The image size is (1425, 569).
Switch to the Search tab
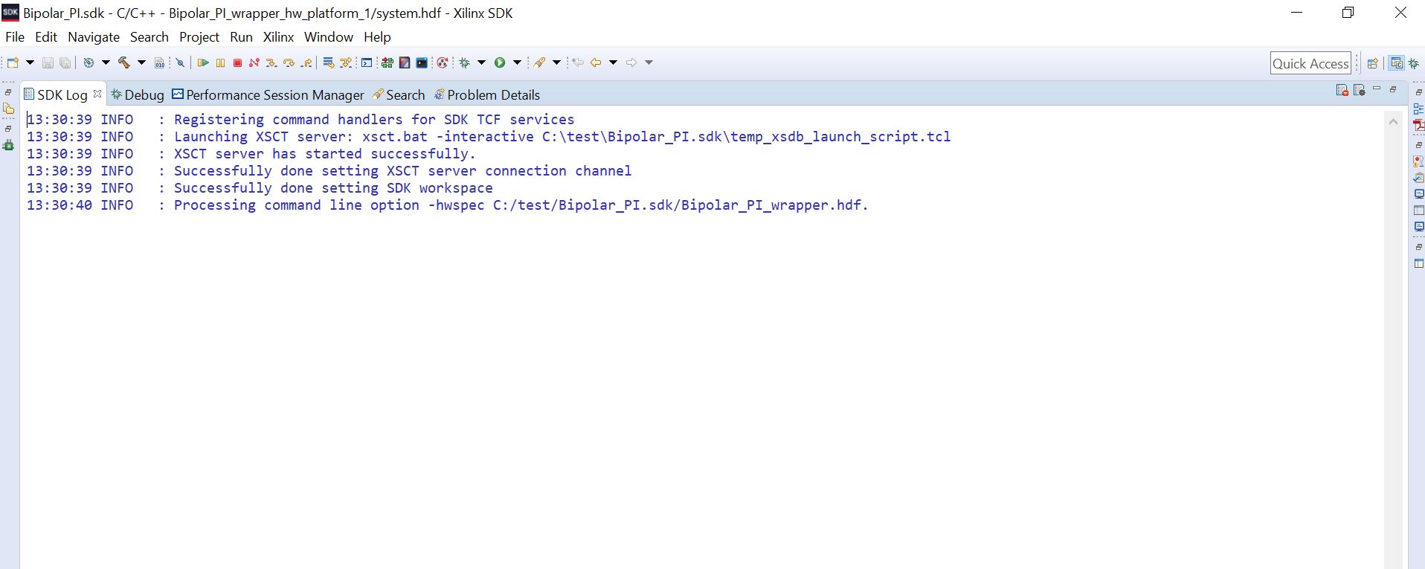coord(399,95)
